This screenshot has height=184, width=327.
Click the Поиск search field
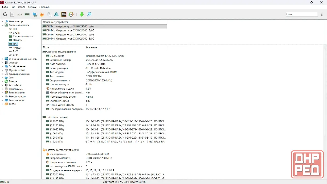301,14
